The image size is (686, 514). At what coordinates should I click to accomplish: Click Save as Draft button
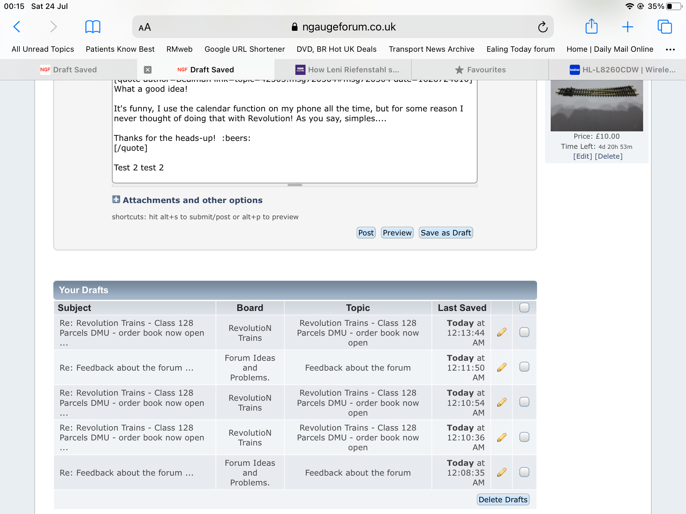click(446, 233)
